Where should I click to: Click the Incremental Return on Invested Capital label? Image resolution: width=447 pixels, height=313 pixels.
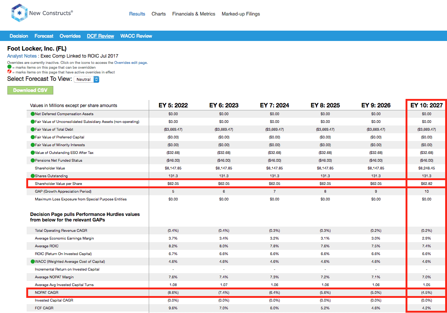tap(67, 269)
